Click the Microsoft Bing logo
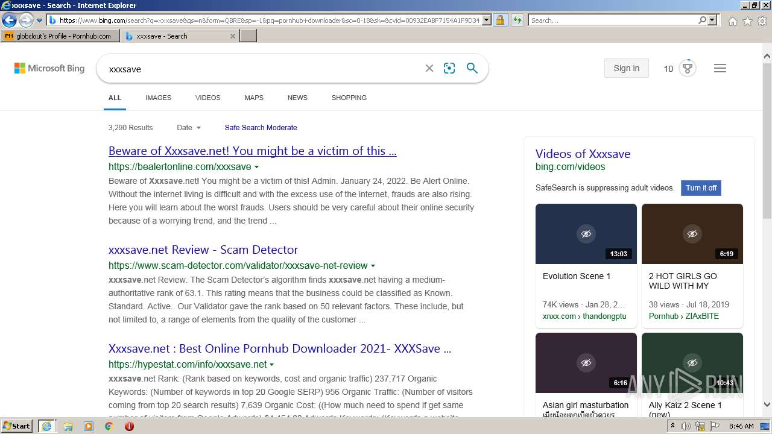Viewport: 772px width, 434px height. pyautogui.click(x=49, y=69)
